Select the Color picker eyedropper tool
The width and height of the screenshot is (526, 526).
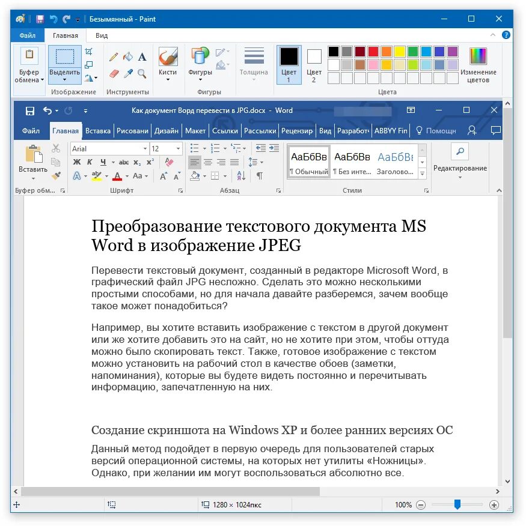(128, 73)
